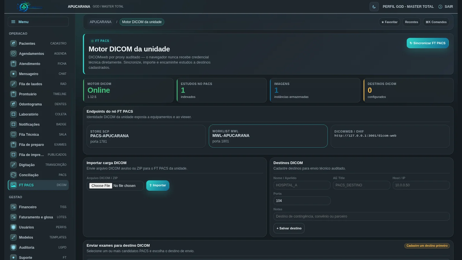
Task: Click the STORE SCP PACS-APUCARANA card
Action: click(146, 136)
